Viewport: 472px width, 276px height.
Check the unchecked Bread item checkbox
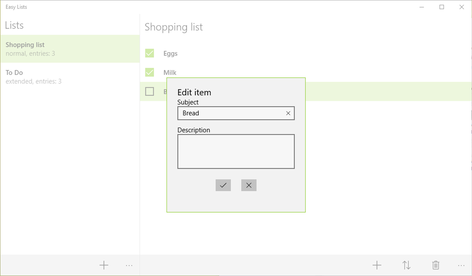click(x=149, y=91)
